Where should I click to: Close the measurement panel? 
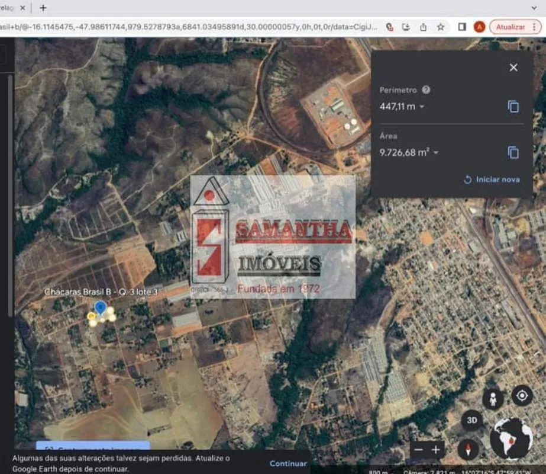pos(513,68)
